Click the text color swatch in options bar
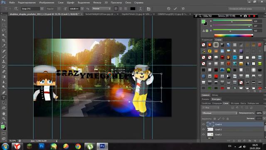 tap(133, 8)
